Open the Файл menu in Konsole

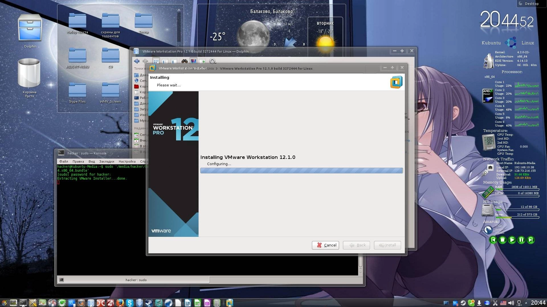(64, 161)
